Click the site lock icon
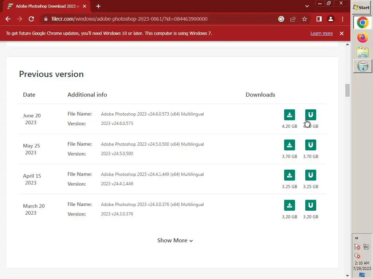373x279 pixels. (46, 19)
